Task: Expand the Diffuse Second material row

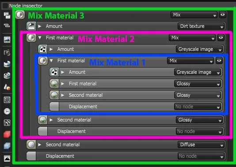Action: [40, 144]
